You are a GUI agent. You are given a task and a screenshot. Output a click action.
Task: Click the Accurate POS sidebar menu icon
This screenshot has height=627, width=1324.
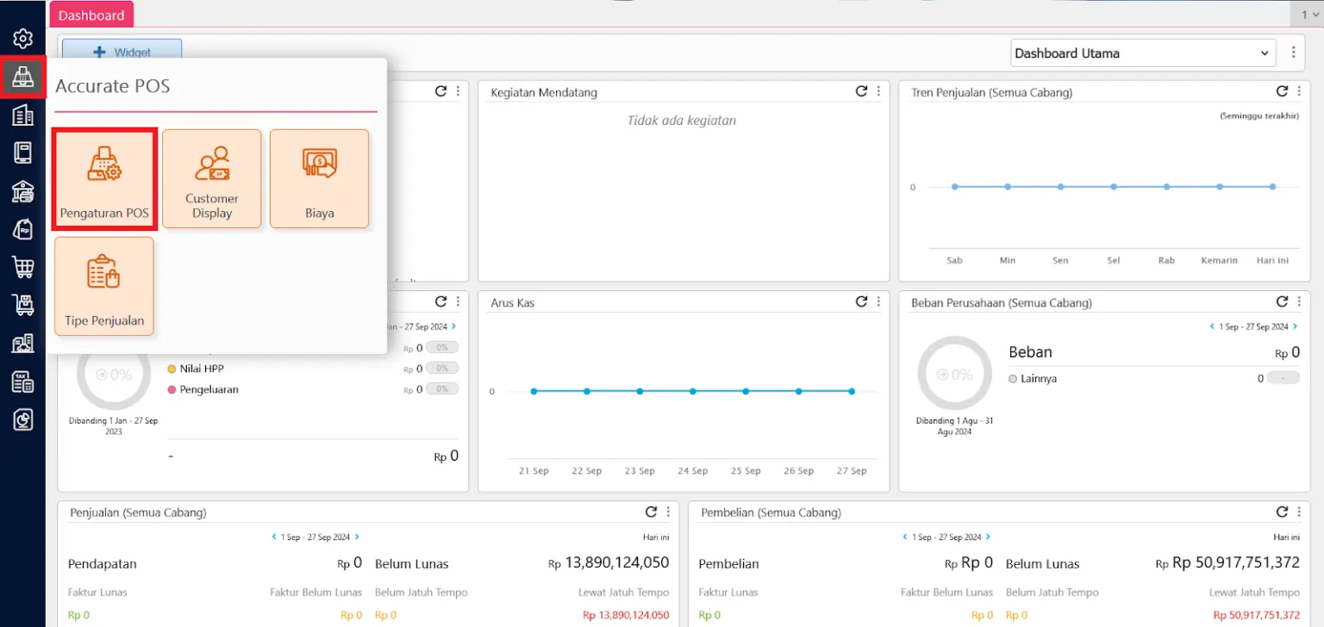(x=23, y=78)
